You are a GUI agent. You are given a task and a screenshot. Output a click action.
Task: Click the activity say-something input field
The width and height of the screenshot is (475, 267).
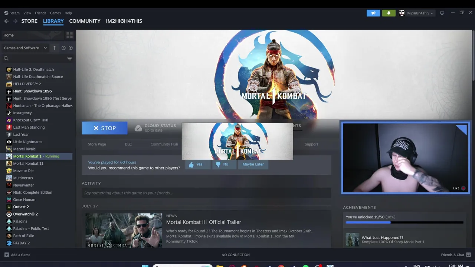click(x=206, y=193)
